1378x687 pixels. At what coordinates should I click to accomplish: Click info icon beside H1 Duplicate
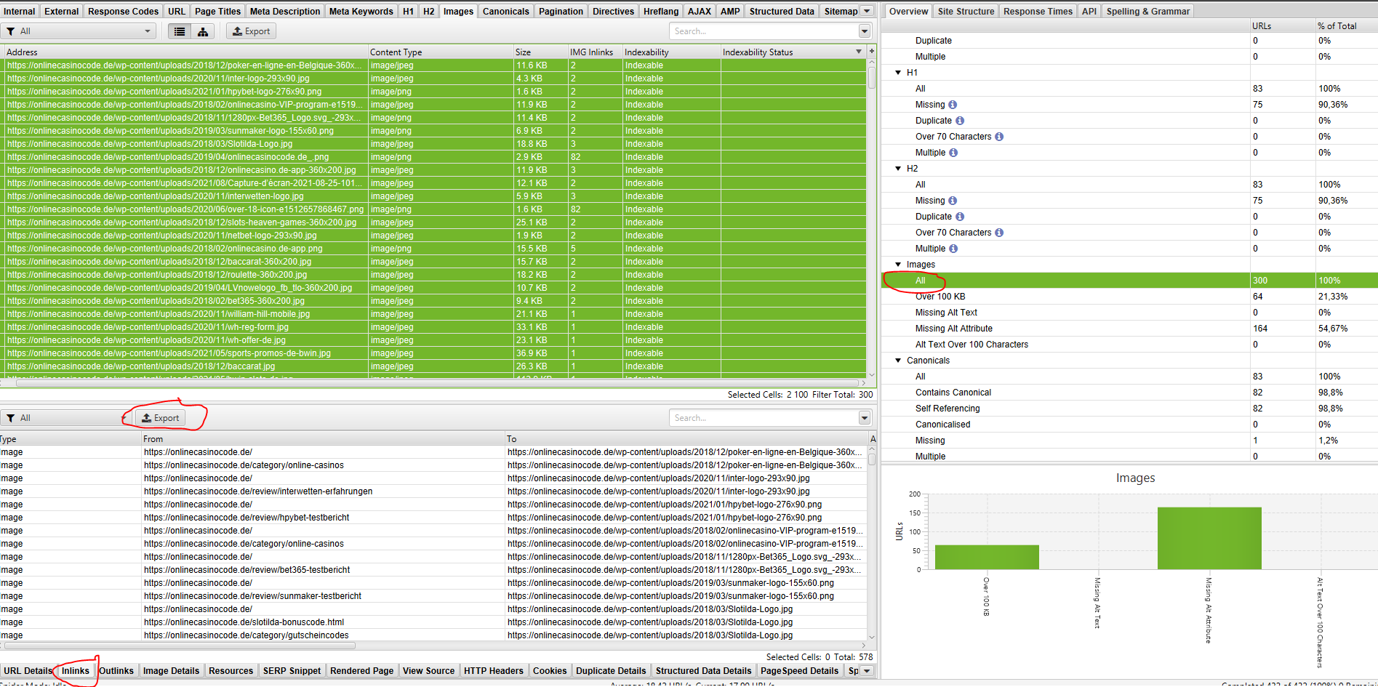(960, 121)
